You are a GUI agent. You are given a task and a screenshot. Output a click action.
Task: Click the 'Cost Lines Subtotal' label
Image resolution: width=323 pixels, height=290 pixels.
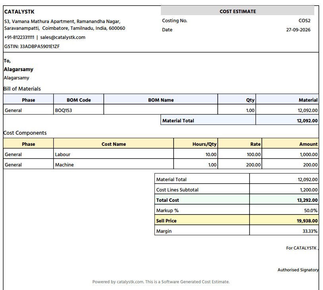tap(177, 190)
